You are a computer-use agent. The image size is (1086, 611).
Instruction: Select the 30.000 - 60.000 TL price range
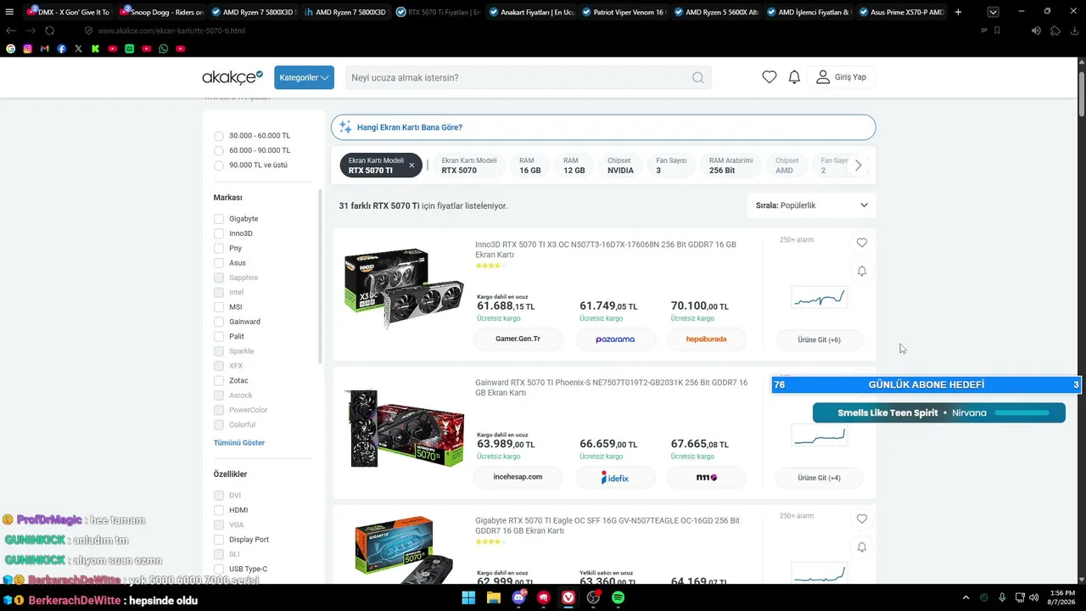(219, 136)
